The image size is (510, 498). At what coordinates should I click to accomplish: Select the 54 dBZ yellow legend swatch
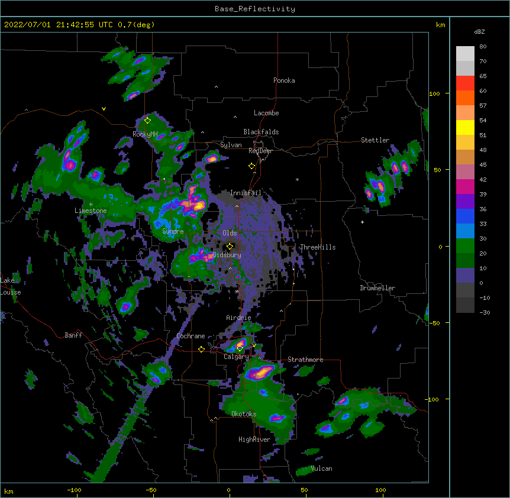(x=465, y=127)
